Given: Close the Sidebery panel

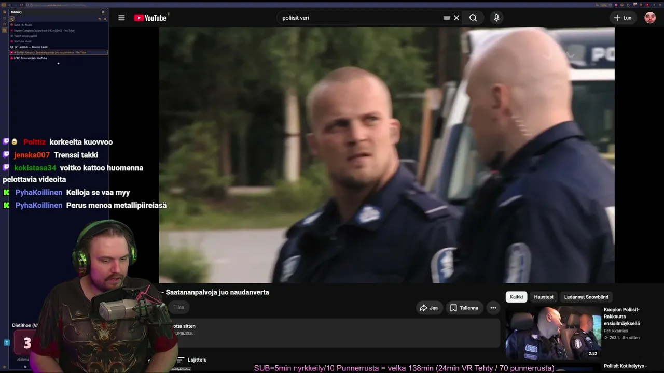Looking at the screenshot, I should 103,12.
